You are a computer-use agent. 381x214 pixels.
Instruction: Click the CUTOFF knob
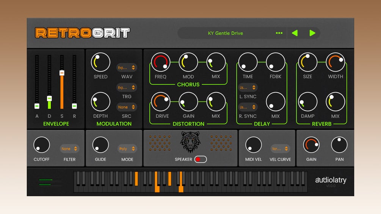point(42,145)
